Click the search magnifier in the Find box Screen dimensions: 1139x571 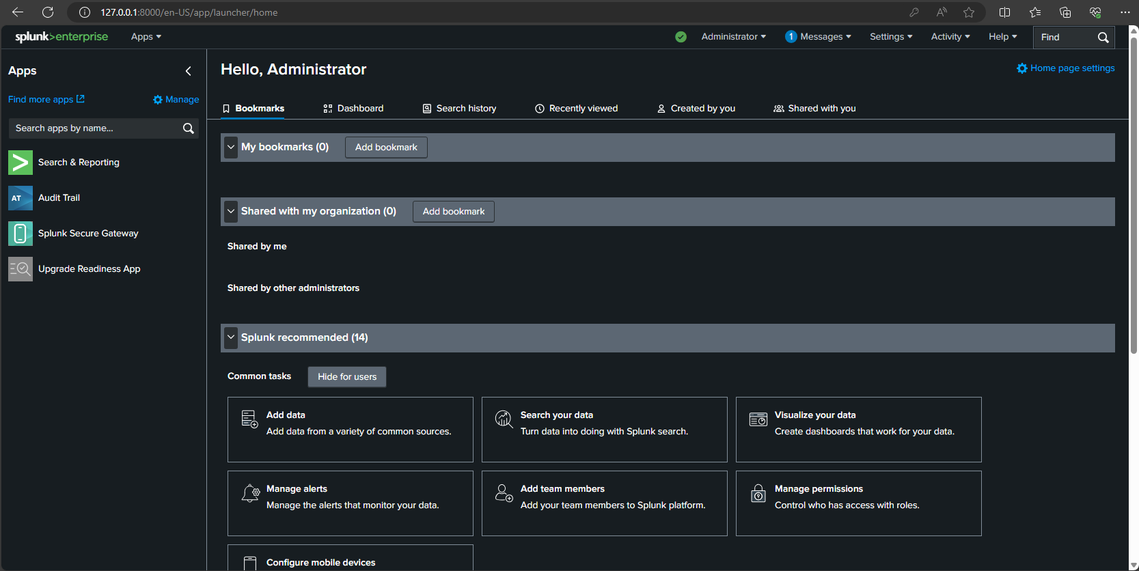(1103, 38)
